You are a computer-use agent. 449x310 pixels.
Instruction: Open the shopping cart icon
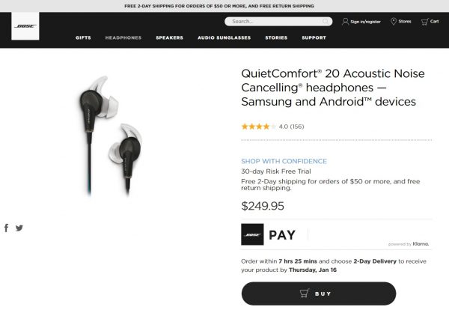pyautogui.click(x=424, y=22)
